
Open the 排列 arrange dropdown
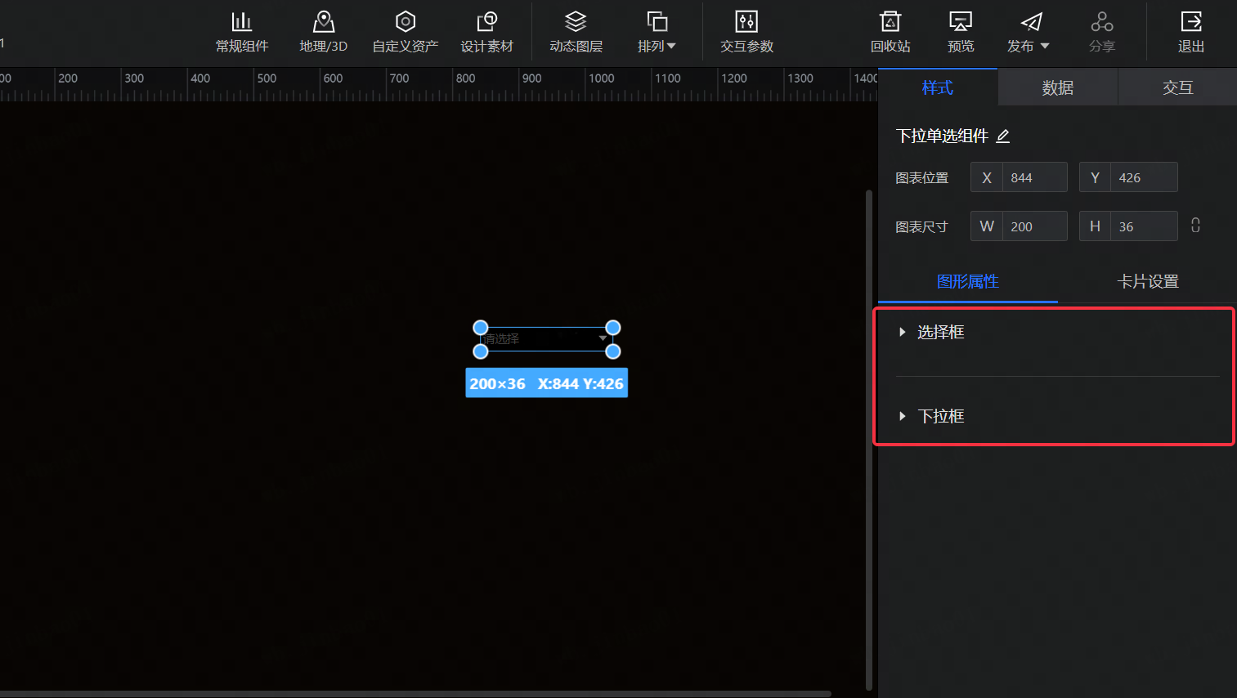(x=657, y=31)
